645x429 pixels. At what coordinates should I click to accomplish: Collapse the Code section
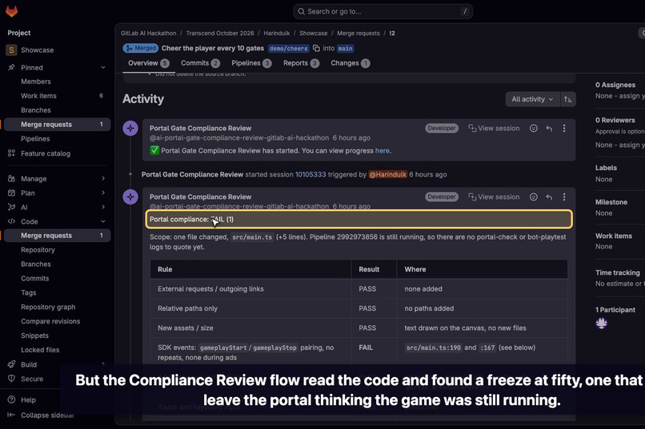103,221
